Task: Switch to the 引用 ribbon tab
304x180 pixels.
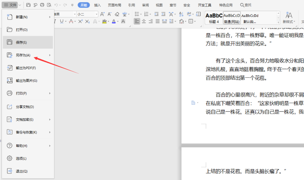Action: click(132, 5)
